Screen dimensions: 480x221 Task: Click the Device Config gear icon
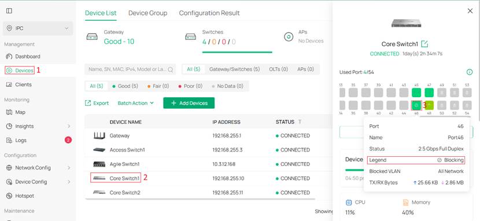[9, 182]
